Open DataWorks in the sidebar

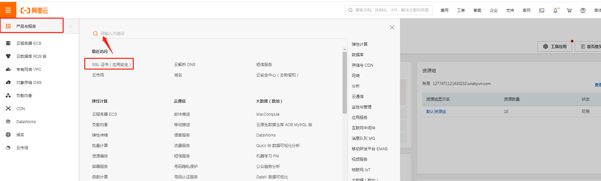[x=26, y=122]
